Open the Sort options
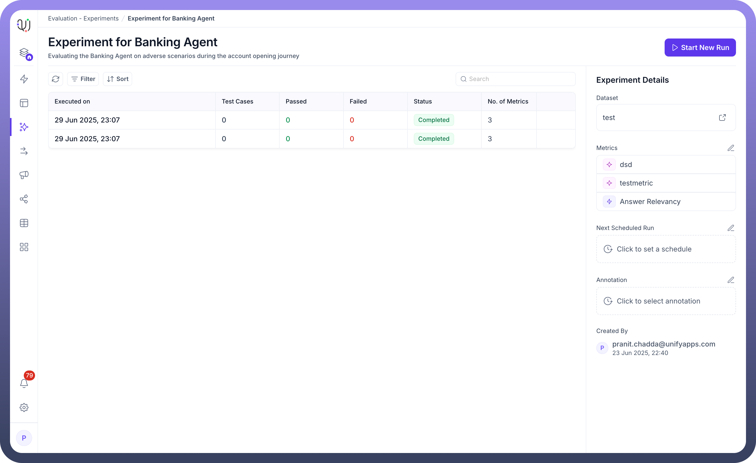Image resolution: width=756 pixels, height=463 pixels. click(117, 79)
